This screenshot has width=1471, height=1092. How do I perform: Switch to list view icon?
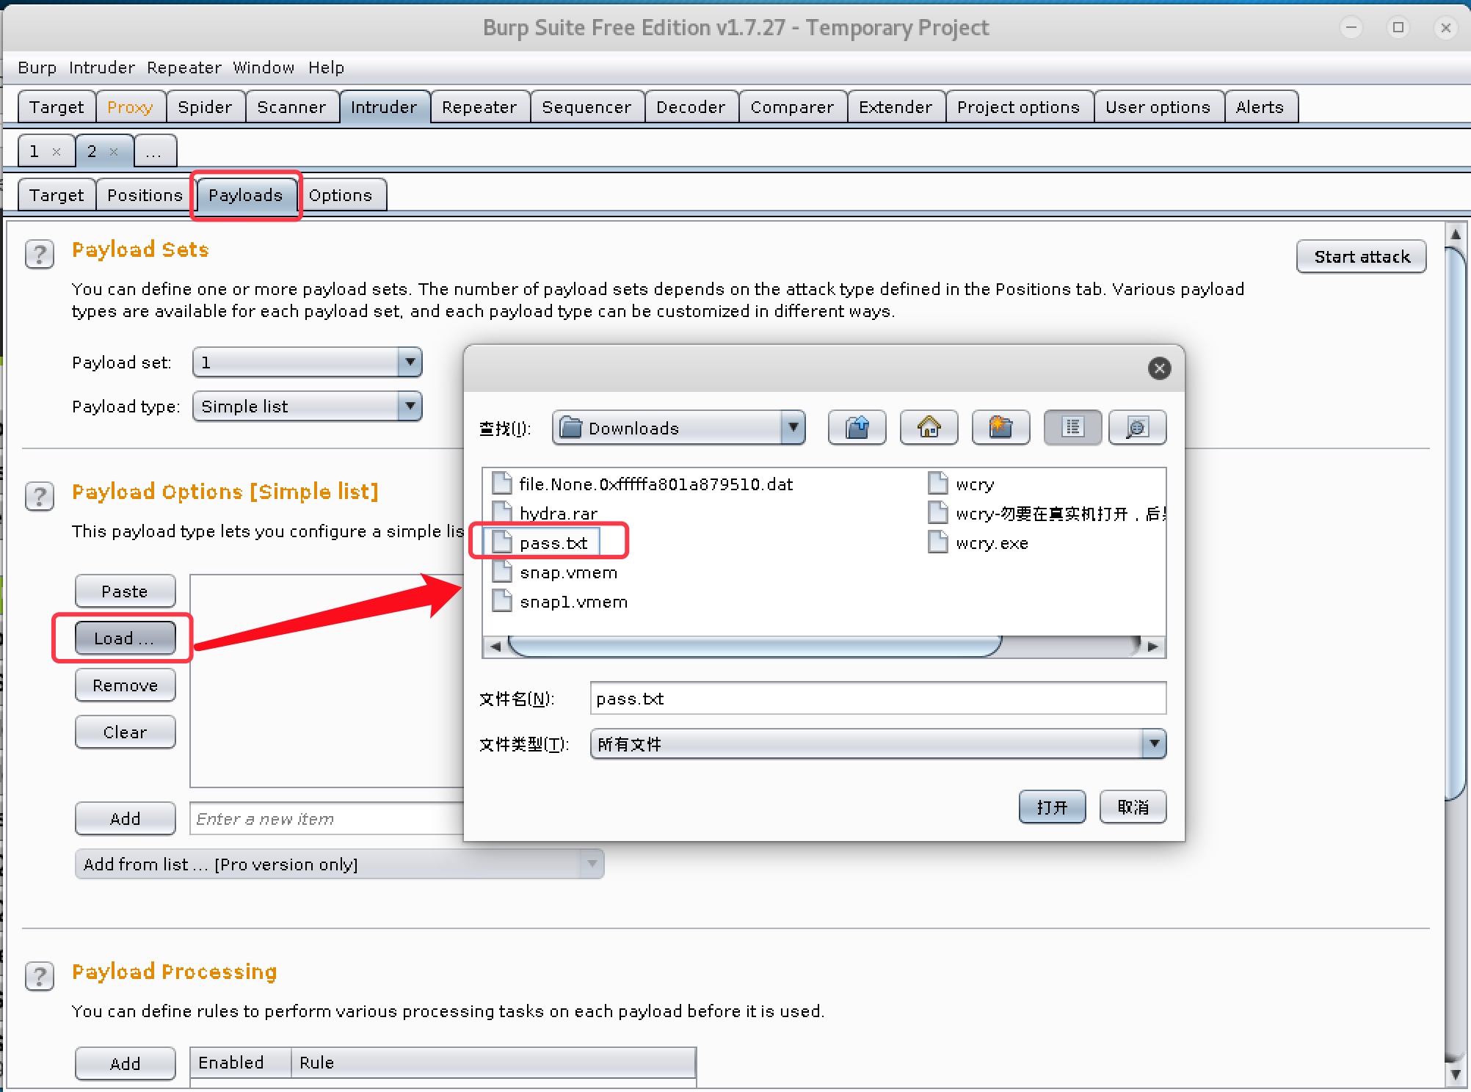coord(1072,427)
